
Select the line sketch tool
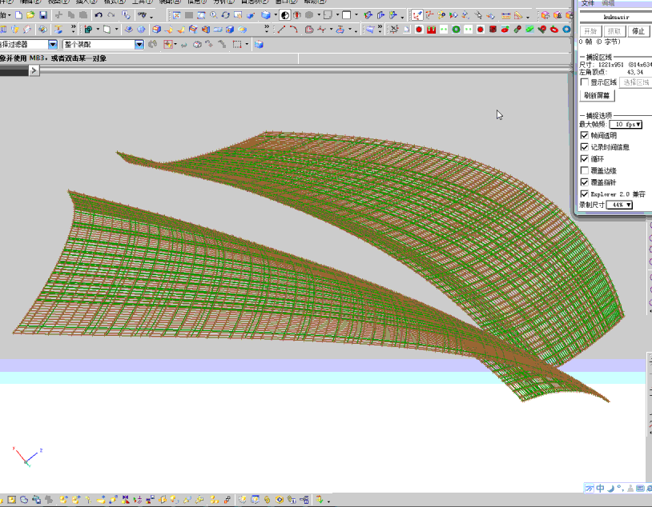[x=281, y=30]
